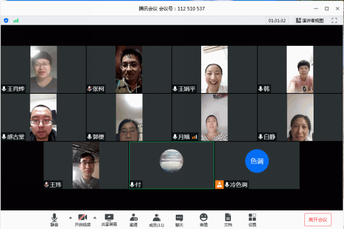Select 王娟平's video tile
The width and height of the screenshot is (344, 229).
click(214, 70)
